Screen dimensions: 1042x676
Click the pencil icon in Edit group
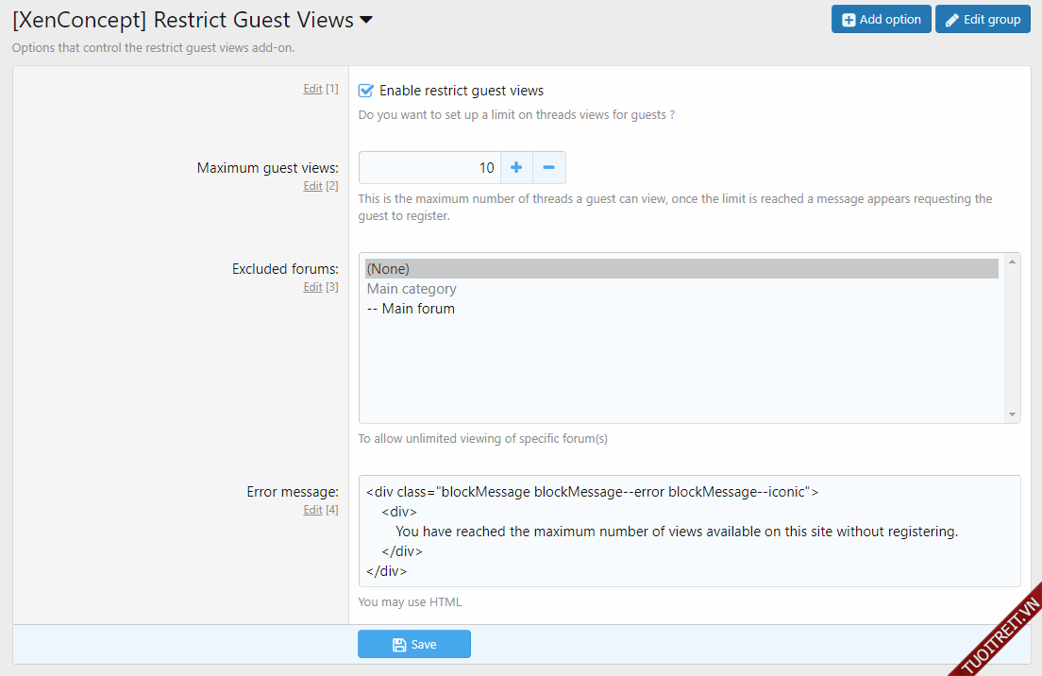tap(952, 20)
